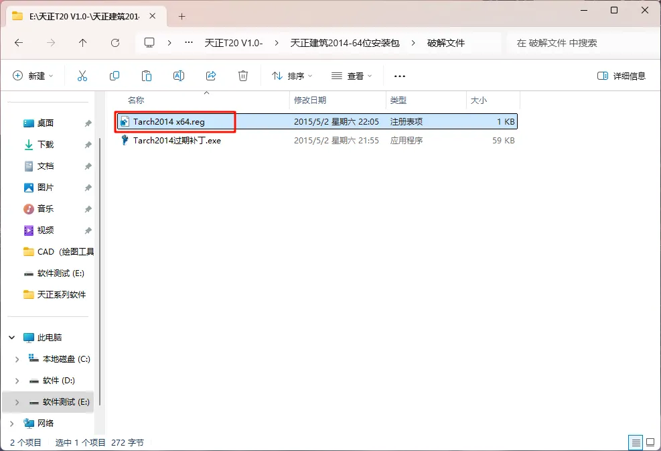Image resolution: width=661 pixels, height=451 pixels.
Task: Open the 新建 dropdown
Action: (33, 76)
